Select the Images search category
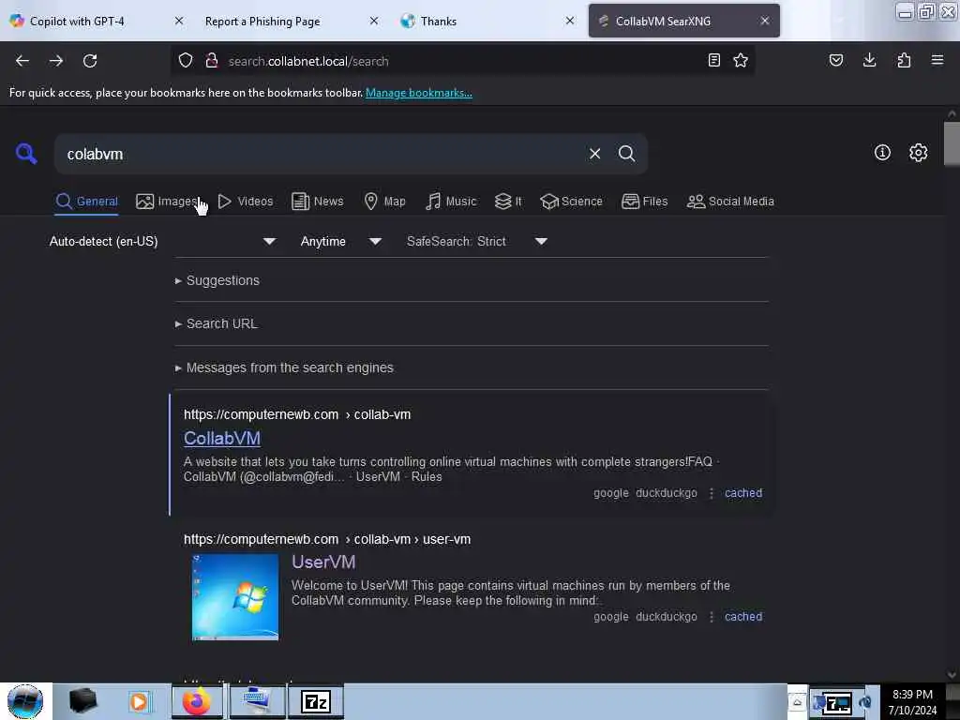This screenshot has height=720, width=960. (x=167, y=202)
